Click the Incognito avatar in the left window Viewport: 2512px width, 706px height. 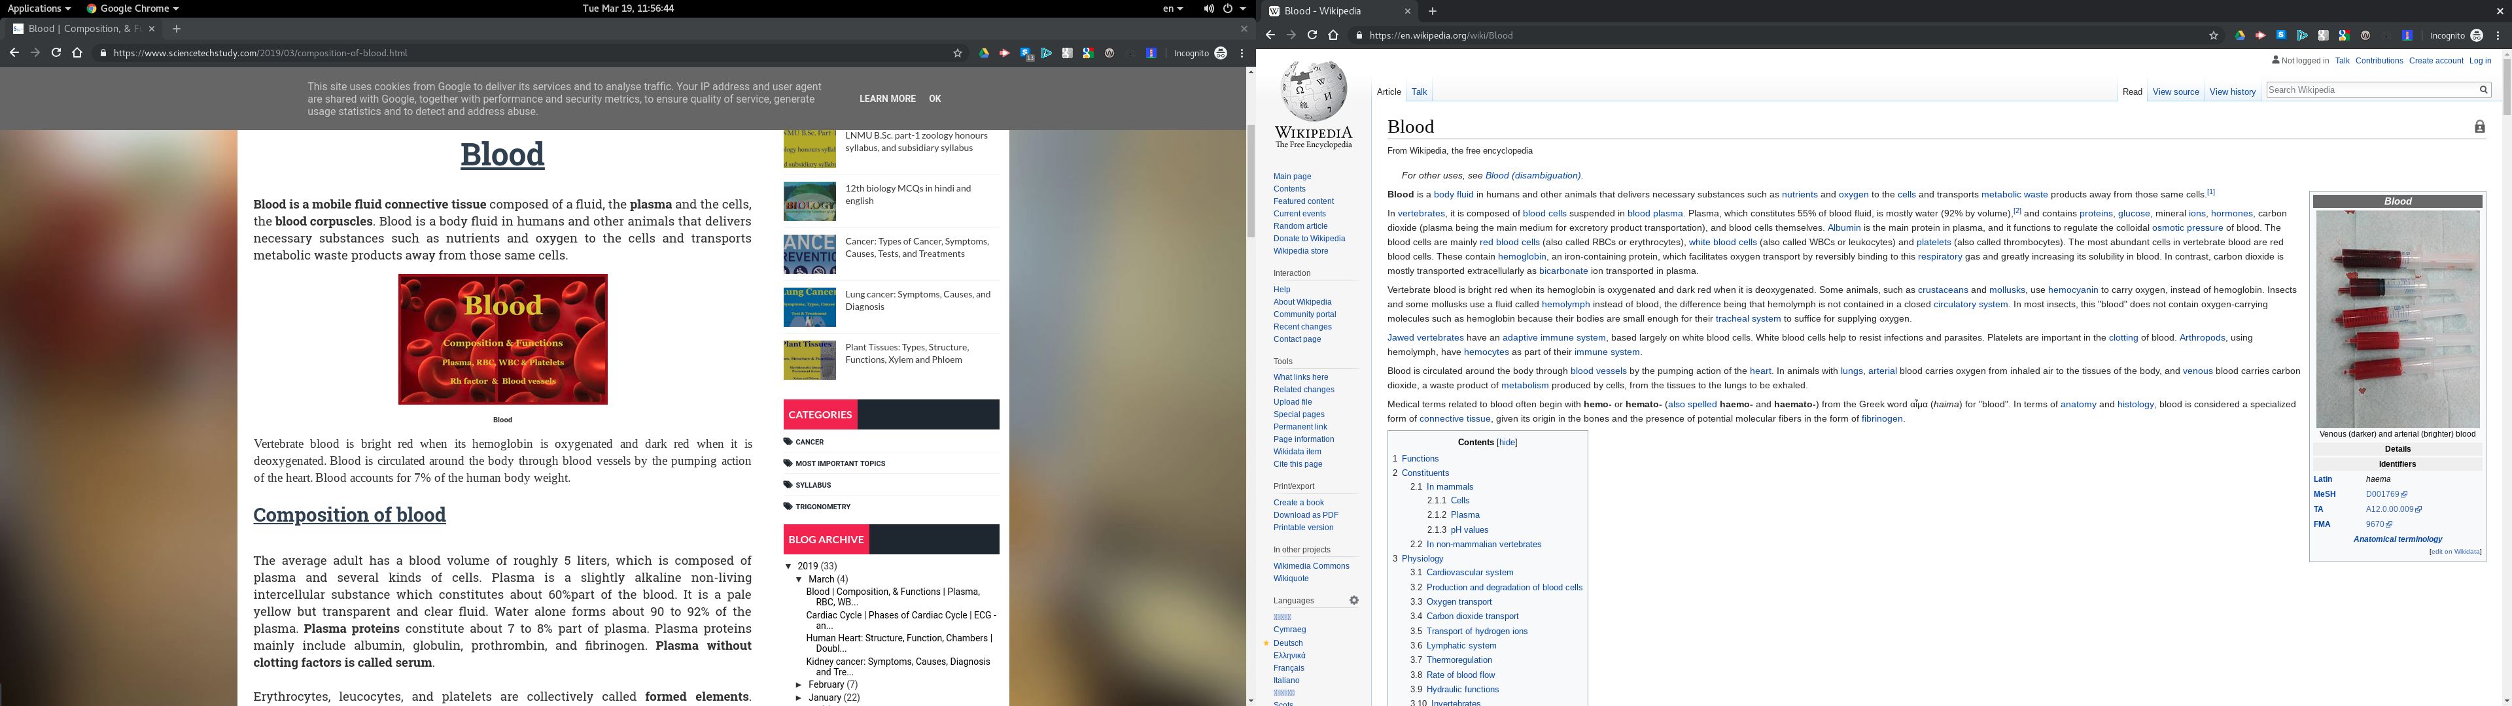1220,54
